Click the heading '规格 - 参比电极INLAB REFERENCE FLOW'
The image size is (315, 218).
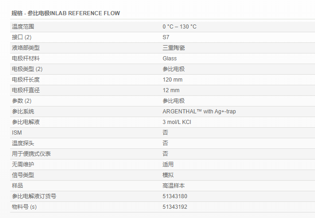tap(65, 13)
